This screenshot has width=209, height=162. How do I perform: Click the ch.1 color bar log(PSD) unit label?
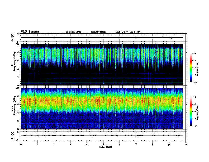(x=198, y=69)
